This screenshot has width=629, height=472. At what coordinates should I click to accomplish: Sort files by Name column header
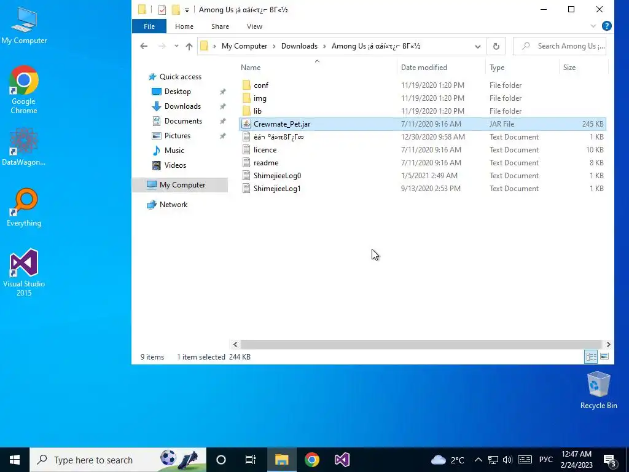(317, 68)
